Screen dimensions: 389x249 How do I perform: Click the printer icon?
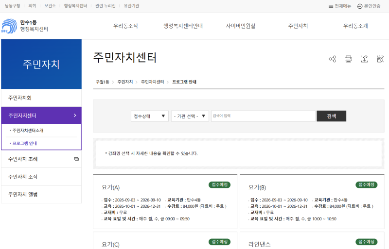[x=348, y=59]
